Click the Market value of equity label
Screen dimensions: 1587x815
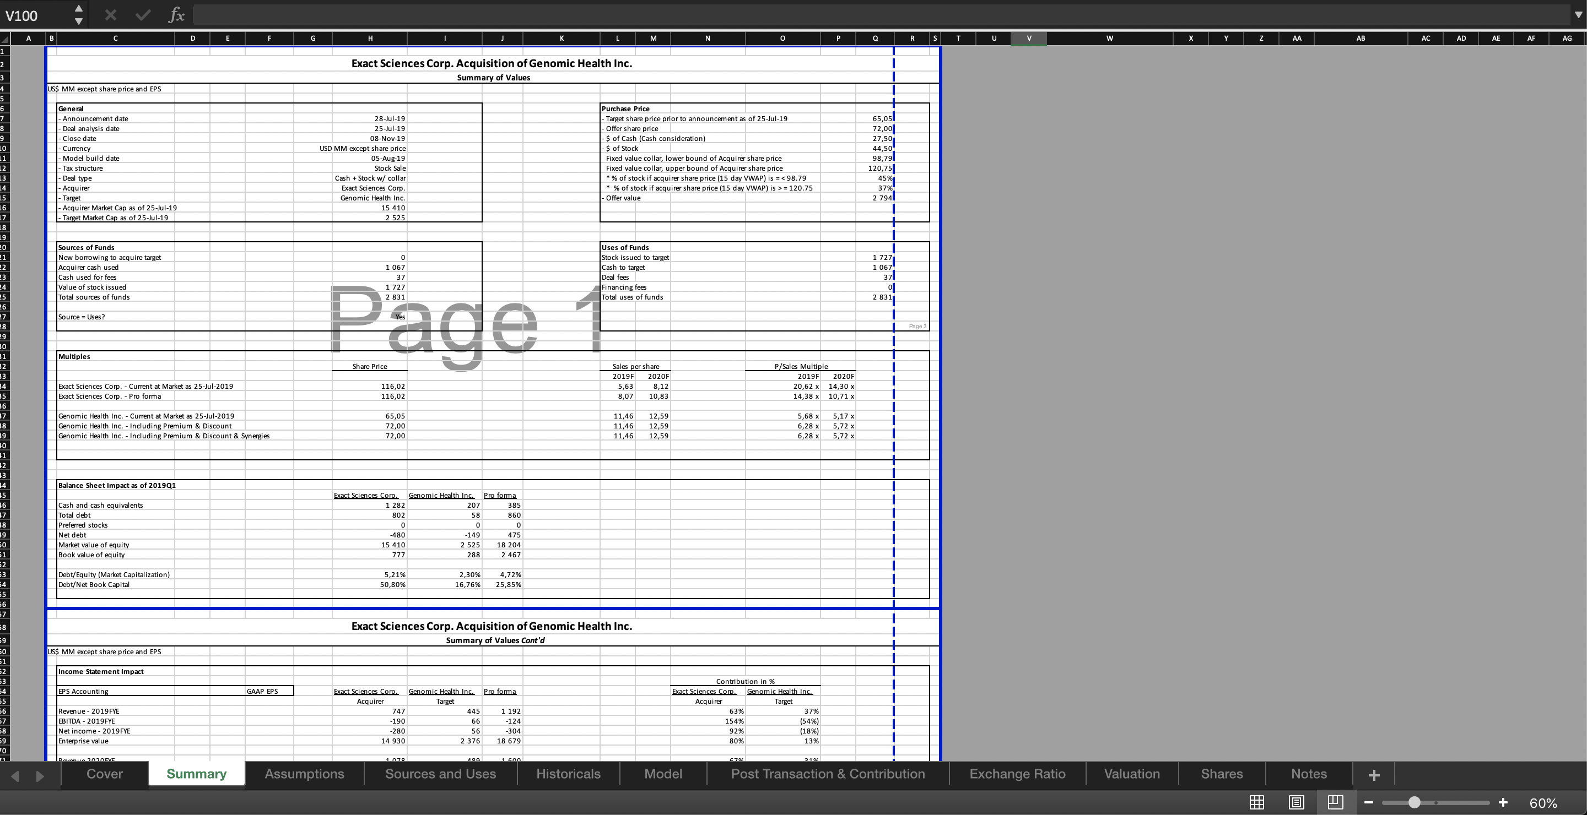[94, 545]
